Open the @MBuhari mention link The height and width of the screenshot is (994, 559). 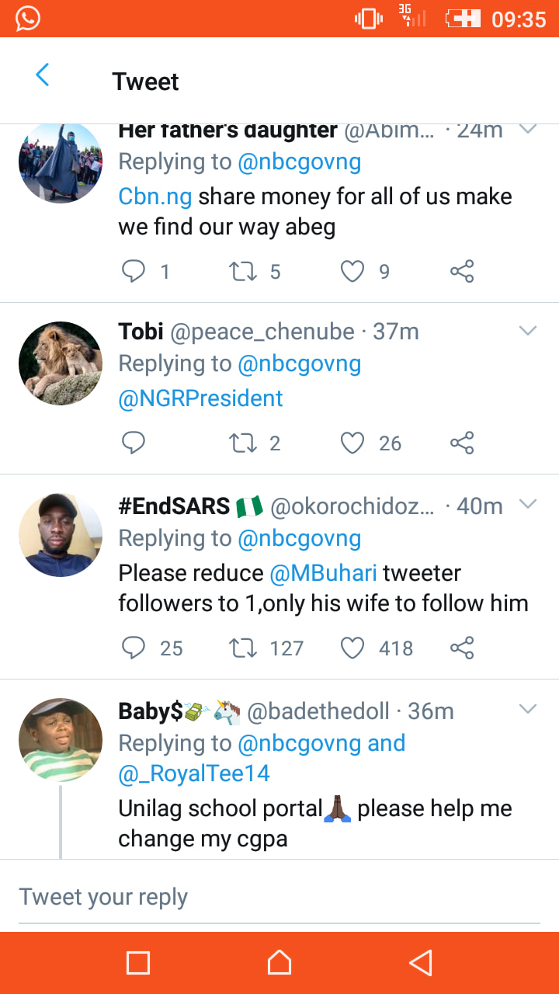(323, 573)
